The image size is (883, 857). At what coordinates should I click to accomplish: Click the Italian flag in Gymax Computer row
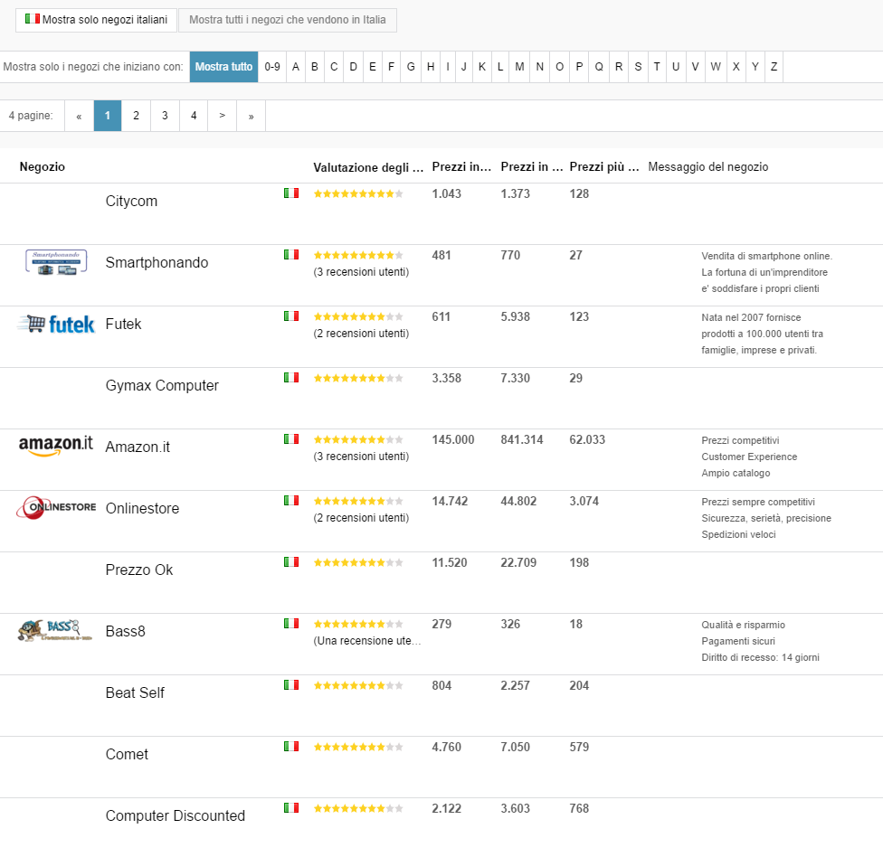click(x=291, y=378)
